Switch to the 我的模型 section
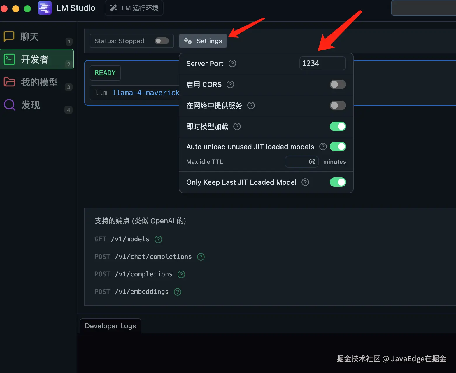Screen dimensions: 456x373 [37, 82]
